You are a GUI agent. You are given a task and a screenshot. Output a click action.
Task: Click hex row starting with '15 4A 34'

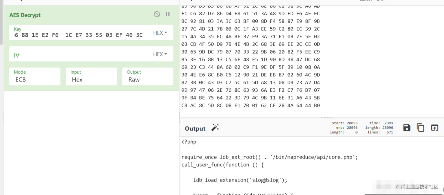(x=251, y=37)
